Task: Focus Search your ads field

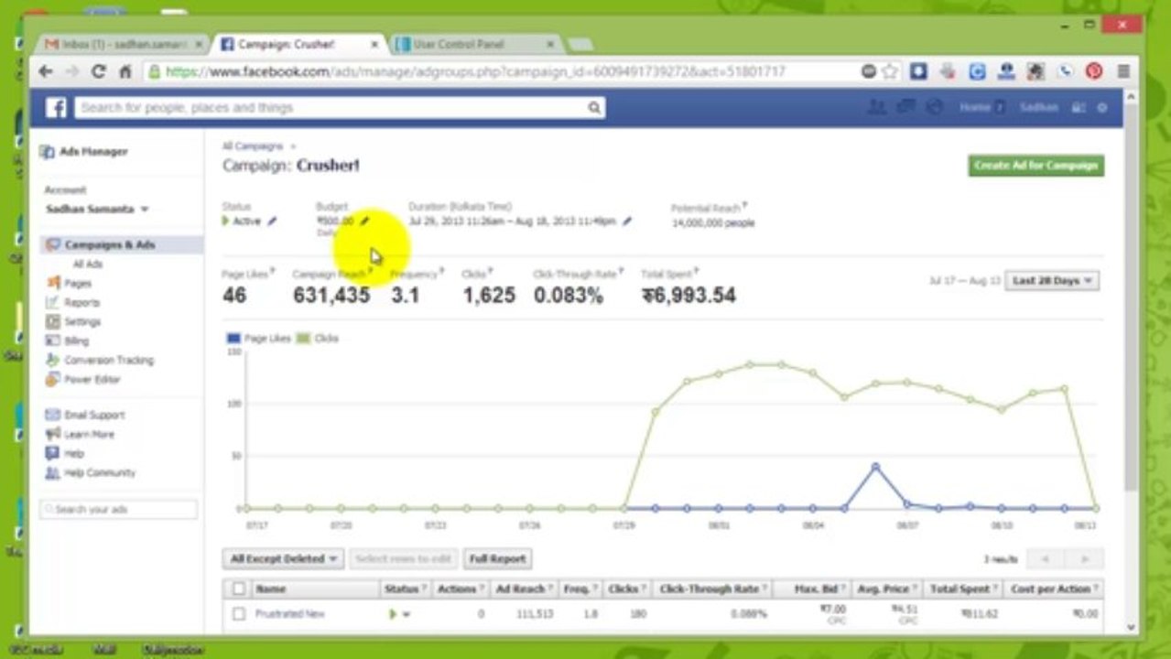Action: 118,510
